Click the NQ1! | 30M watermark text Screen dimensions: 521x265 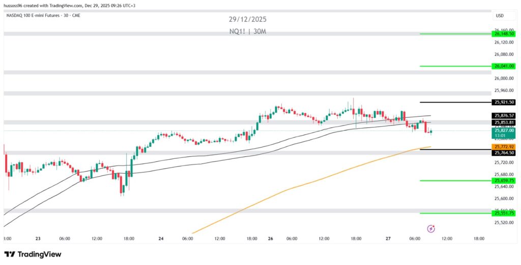click(x=247, y=31)
